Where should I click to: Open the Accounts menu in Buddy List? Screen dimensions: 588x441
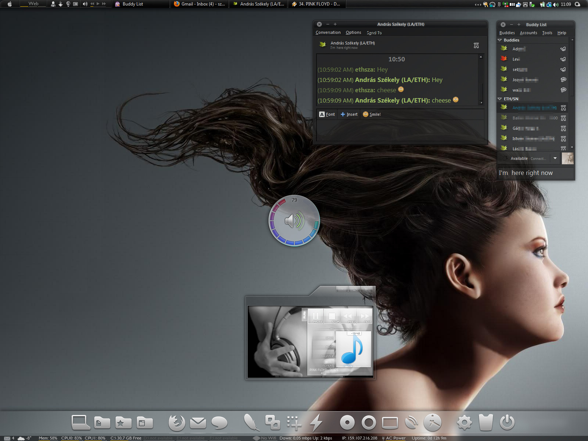528,33
